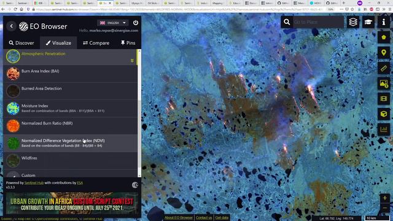The image size is (393, 221).
Task: Open the Contact us link
Action: click(x=204, y=217)
